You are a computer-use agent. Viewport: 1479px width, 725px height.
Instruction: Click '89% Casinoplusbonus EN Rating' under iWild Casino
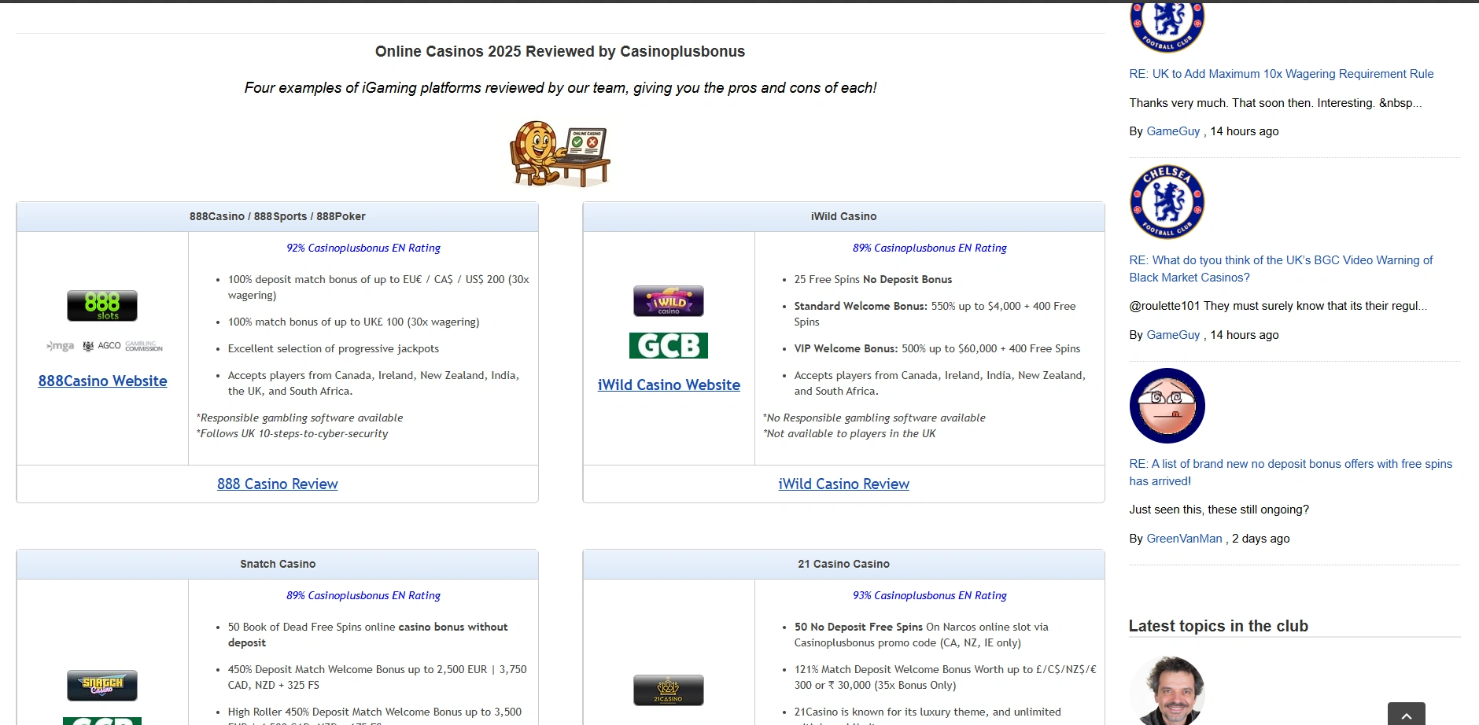(930, 248)
